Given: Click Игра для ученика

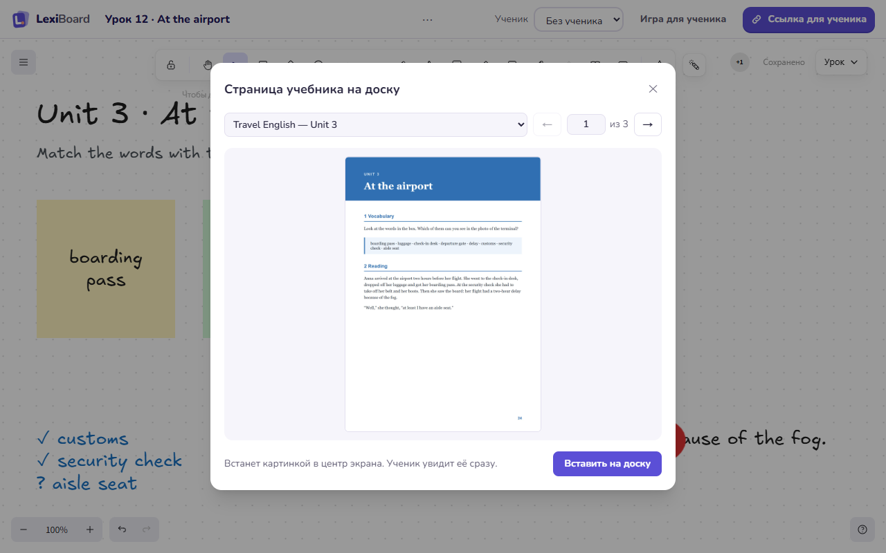Looking at the screenshot, I should [x=683, y=19].
